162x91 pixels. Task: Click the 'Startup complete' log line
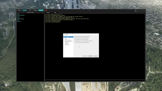[x=53, y=22]
